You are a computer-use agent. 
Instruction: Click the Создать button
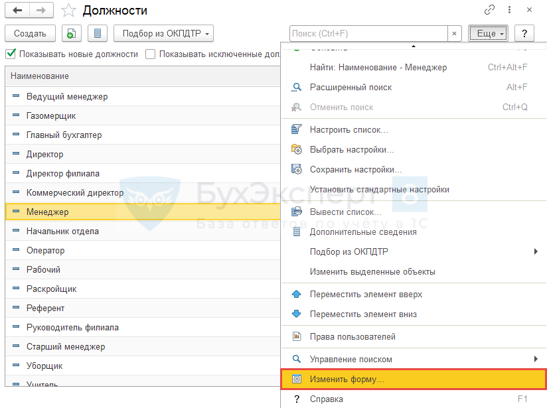30,33
